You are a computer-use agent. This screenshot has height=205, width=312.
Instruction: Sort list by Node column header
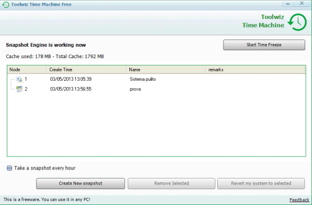(x=27, y=69)
